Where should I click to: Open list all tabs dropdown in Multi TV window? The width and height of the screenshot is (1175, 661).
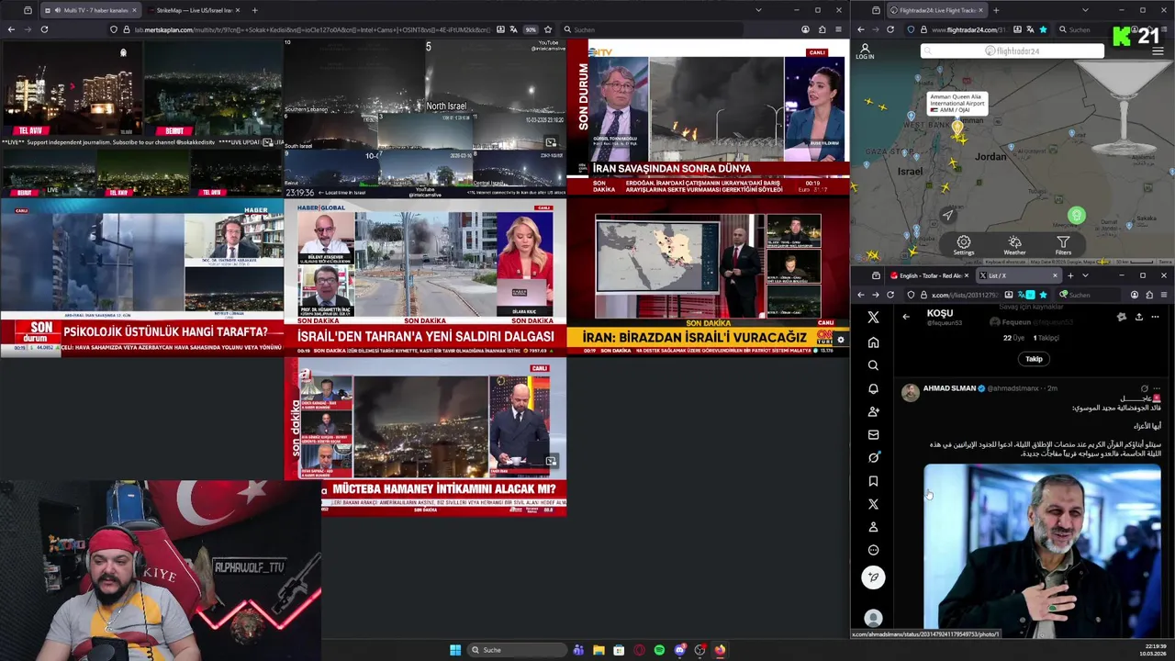(758, 10)
